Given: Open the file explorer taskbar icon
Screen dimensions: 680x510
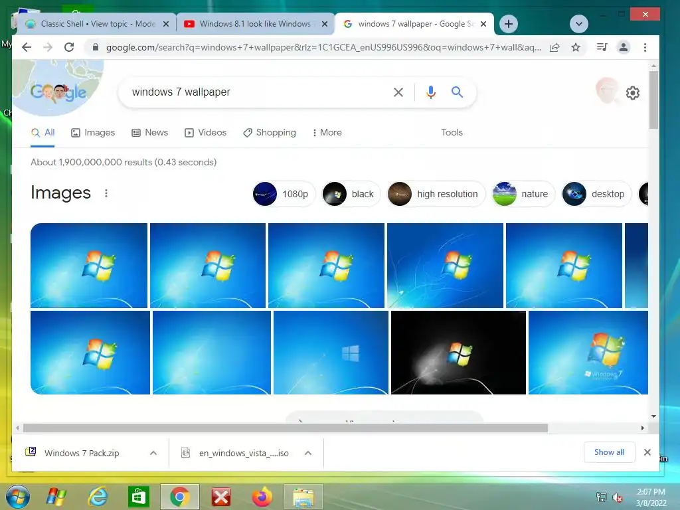Looking at the screenshot, I should pyautogui.click(x=303, y=497).
